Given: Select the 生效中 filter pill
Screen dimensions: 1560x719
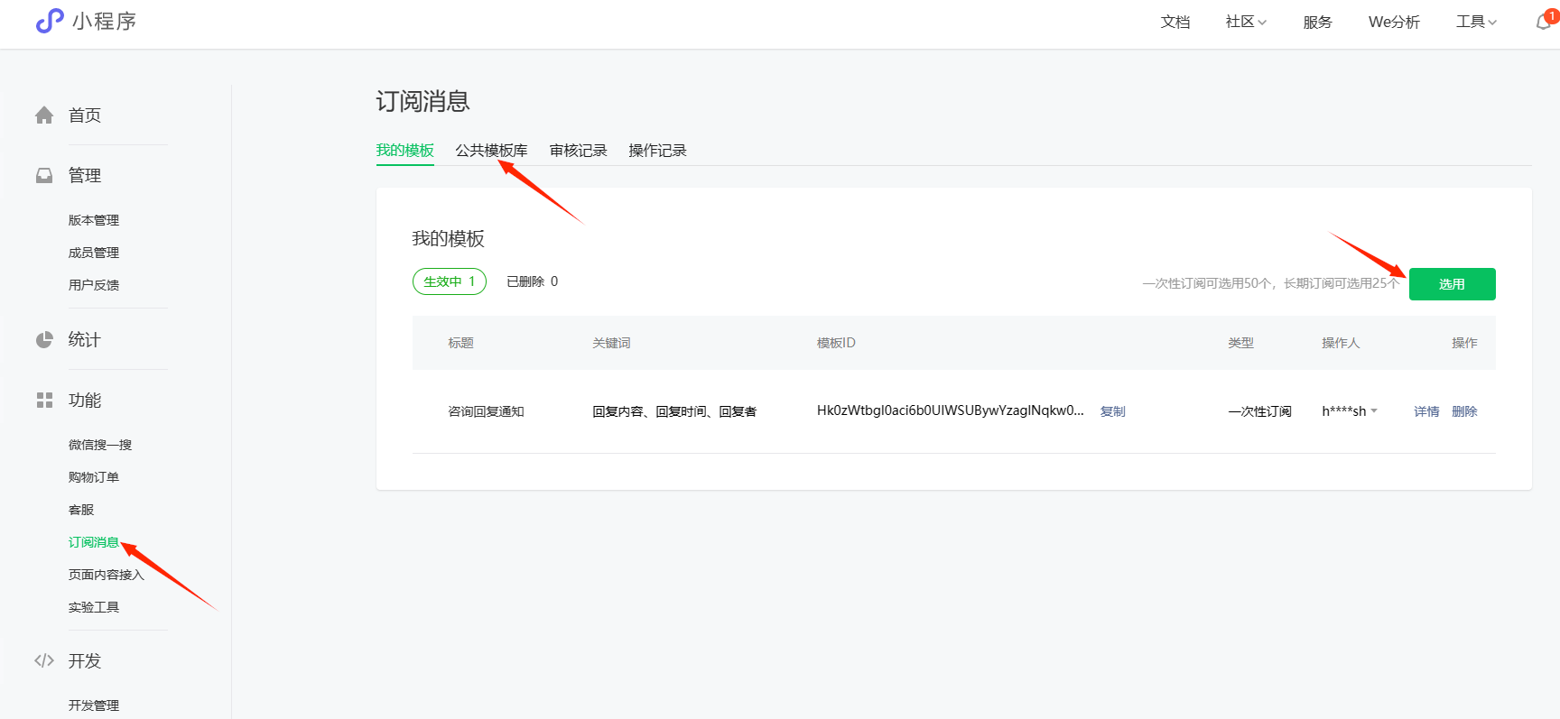Looking at the screenshot, I should [x=449, y=281].
